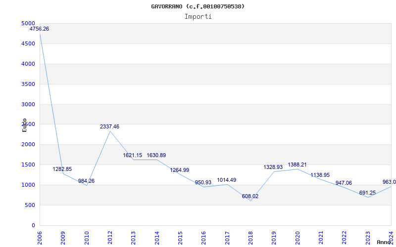Click the 691.25 data label
396x247 pixels.
pyautogui.click(x=367, y=193)
